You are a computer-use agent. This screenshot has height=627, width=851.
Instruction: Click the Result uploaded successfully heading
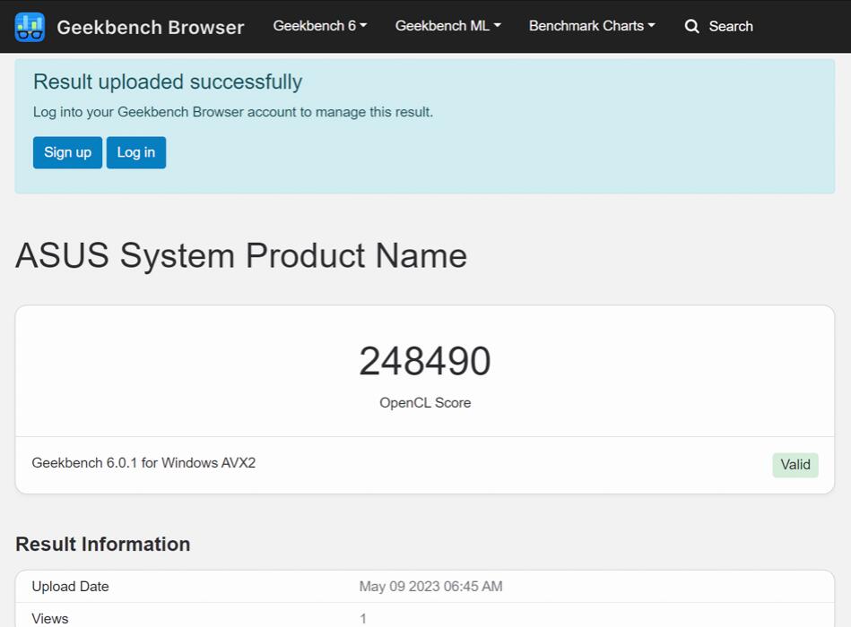click(x=168, y=82)
